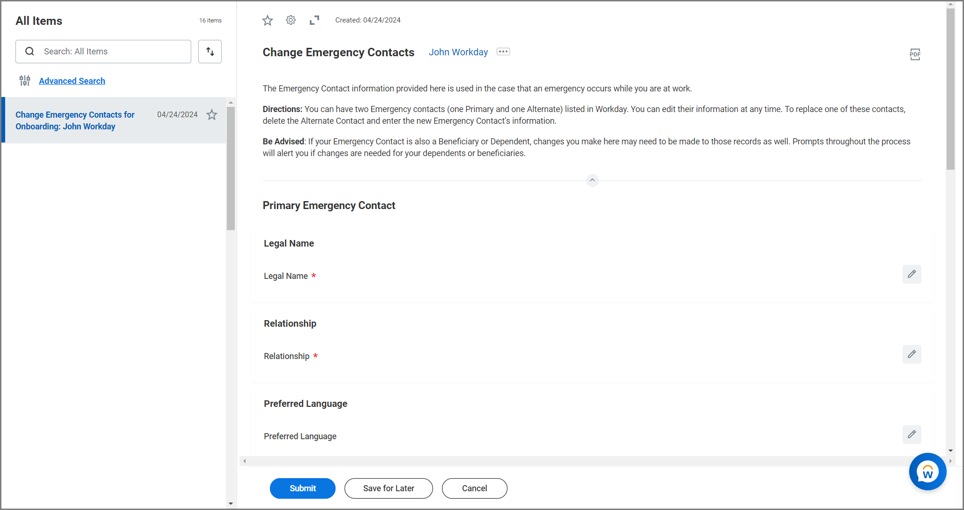Edit the Preferred Language field pencil
Viewport: 964px width, 510px height.
(912, 435)
